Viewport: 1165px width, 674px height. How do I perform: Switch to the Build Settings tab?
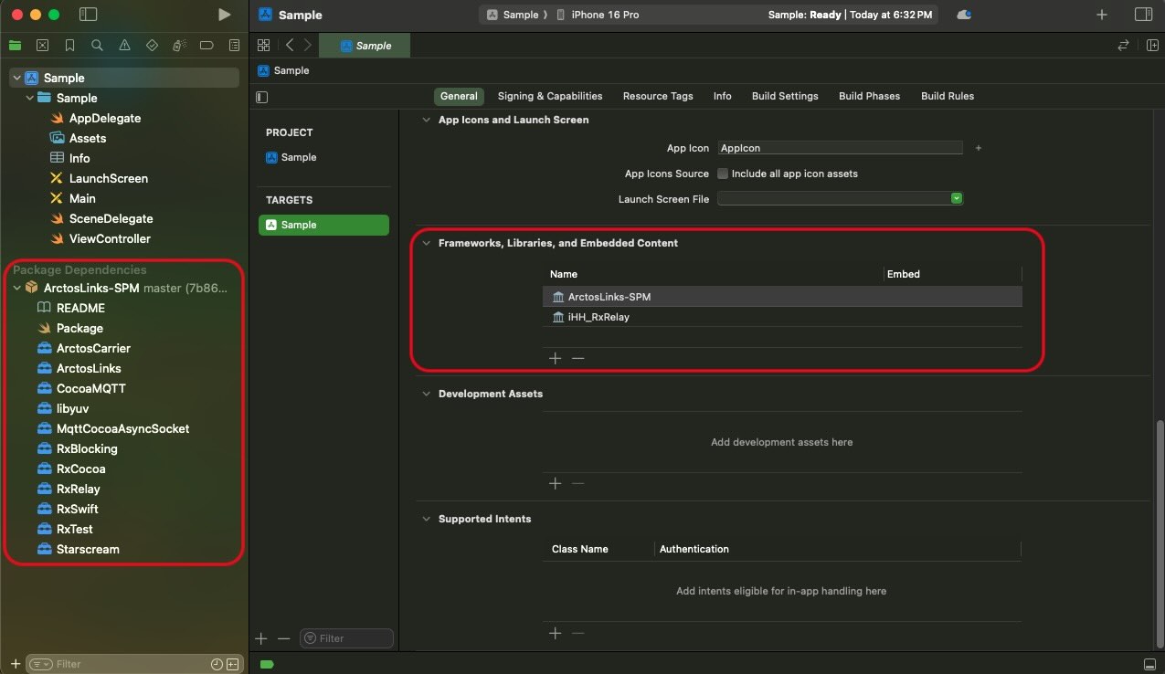tap(784, 96)
